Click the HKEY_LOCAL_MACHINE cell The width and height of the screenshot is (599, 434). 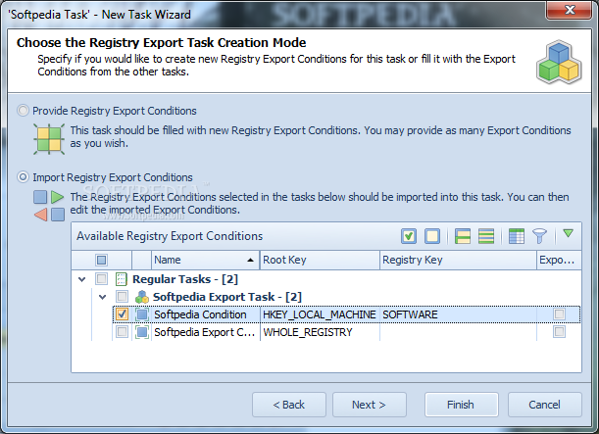coord(320,314)
